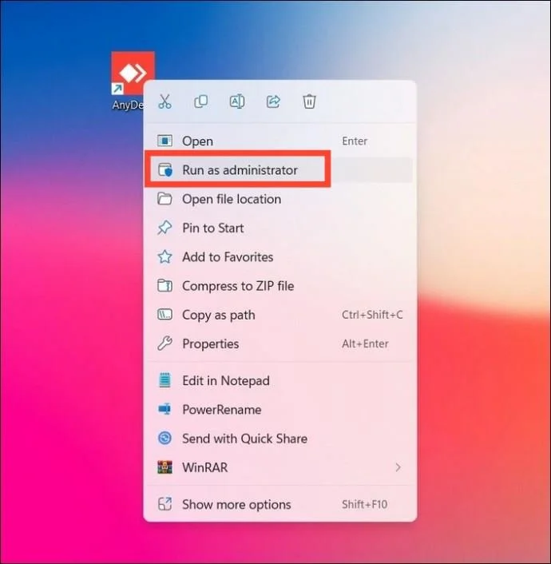
Task: Open Properties from the context menu
Action: coord(279,344)
